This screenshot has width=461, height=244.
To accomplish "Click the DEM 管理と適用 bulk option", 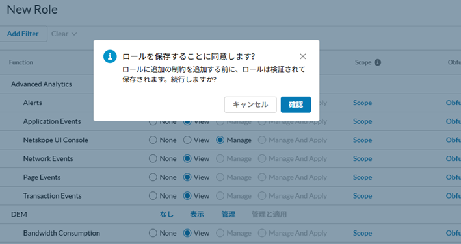I will (269, 214).
